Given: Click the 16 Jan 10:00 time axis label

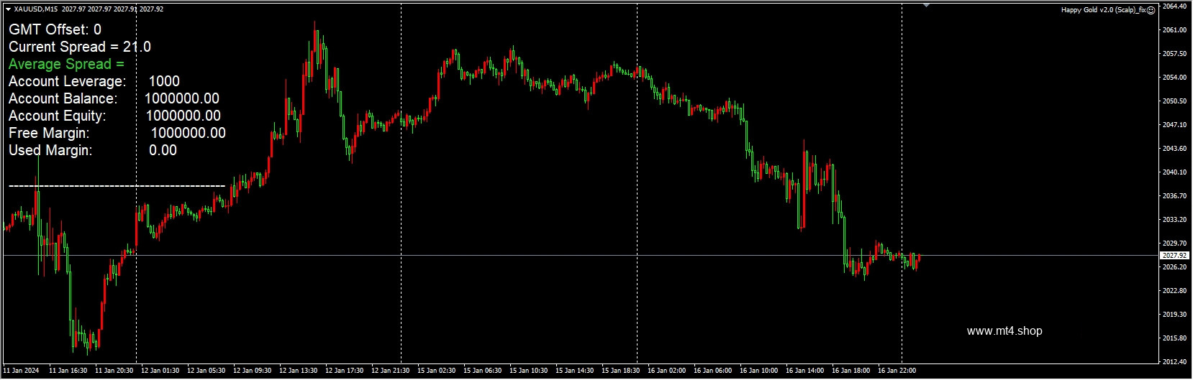Looking at the screenshot, I should point(759,371).
